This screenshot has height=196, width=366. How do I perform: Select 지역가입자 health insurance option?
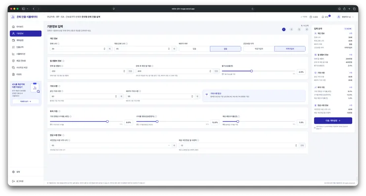point(290,49)
